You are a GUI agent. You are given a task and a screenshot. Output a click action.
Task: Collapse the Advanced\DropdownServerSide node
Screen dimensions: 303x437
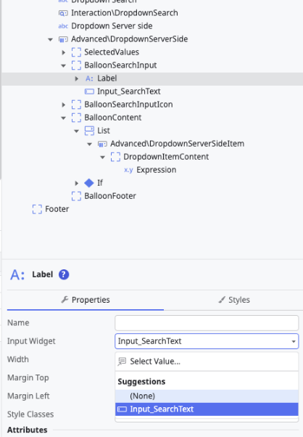(50, 40)
